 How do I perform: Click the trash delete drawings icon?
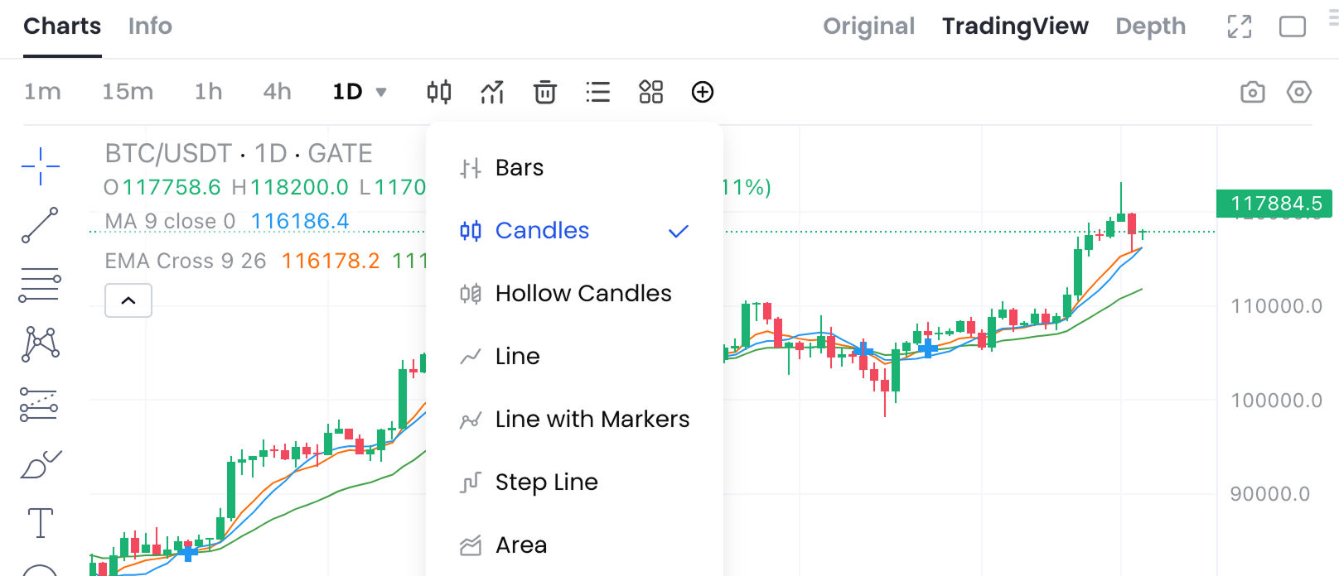[545, 92]
